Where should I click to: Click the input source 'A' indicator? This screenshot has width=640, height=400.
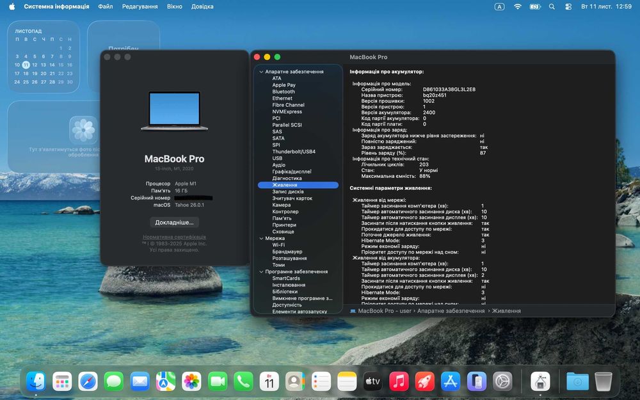(x=499, y=6)
